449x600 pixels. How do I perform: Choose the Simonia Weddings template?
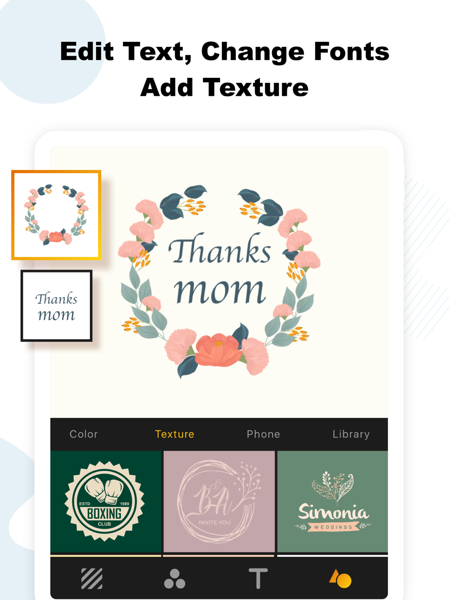[333, 501]
